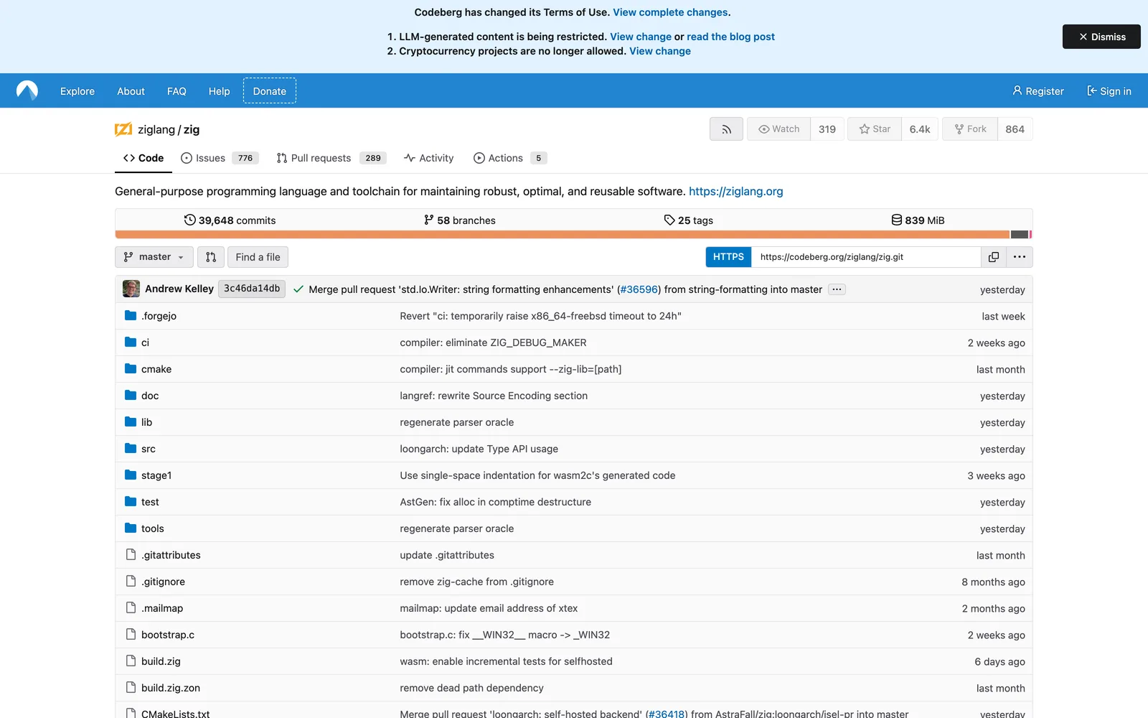
Task: Click the file icon beside .gitattributes
Action: [x=131, y=554]
